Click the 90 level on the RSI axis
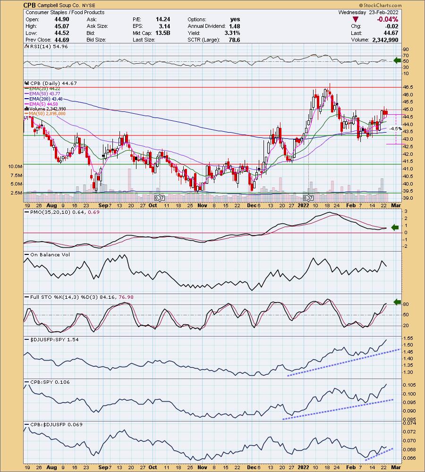This screenshot has width=425, height=472. [x=406, y=50]
